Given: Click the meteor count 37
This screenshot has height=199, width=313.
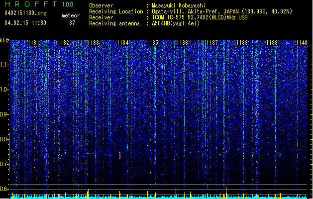Looking at the screenshot, I should pyautogui.click(x=72, y=23).
